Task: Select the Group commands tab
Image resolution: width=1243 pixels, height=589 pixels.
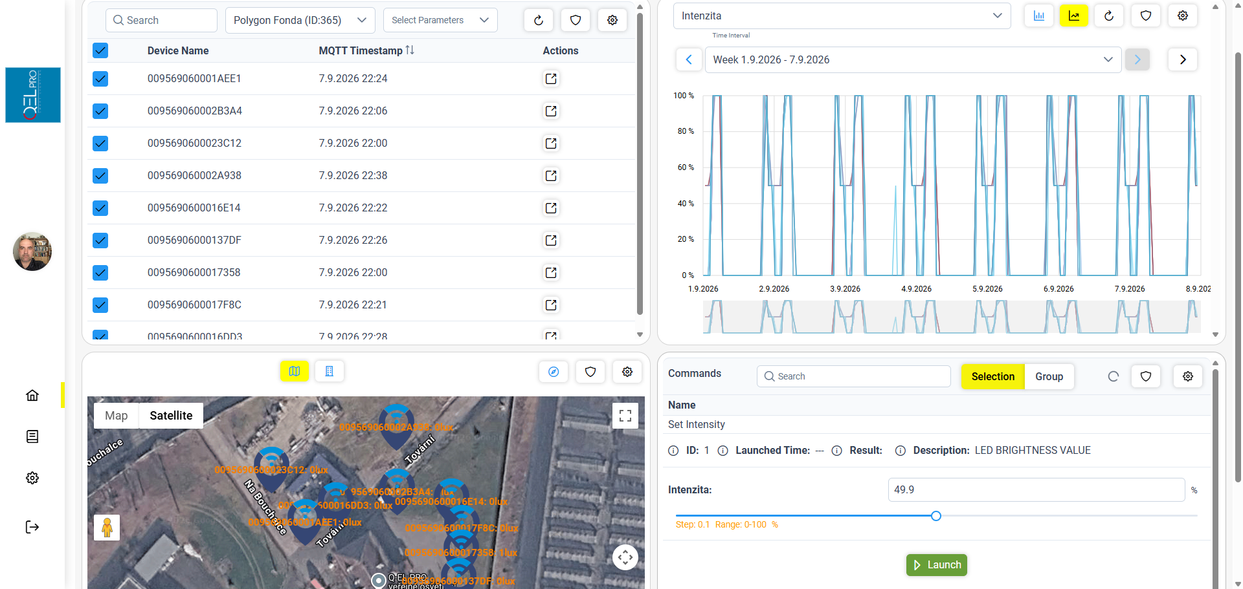Action: tap(1049, 376)
